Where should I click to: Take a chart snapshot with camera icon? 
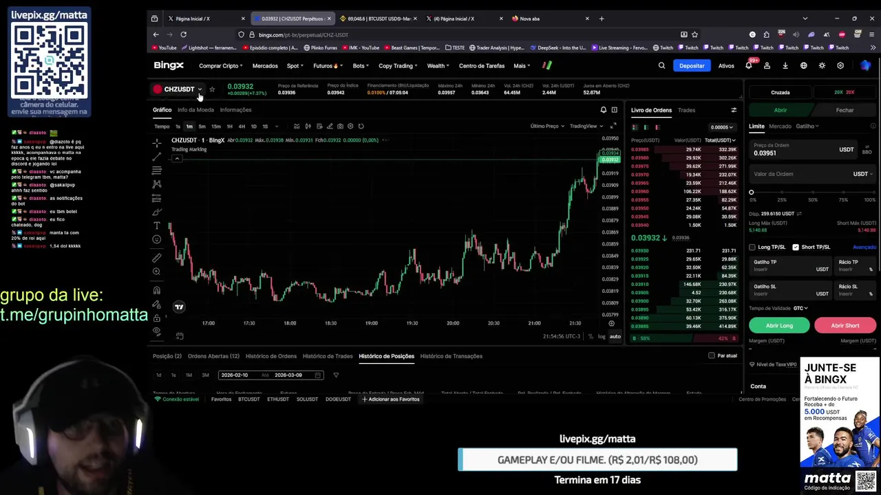point(340,126)
